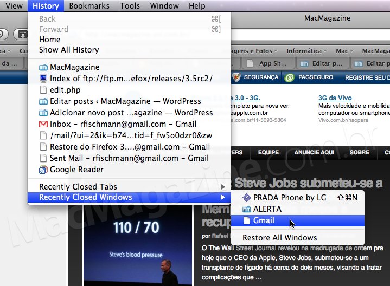Expand Recently Closed Tabs submenu arrow
Image resolution: width=390 pixels, height=286 pixels.
pyautogui.click(x=223, y=187)
